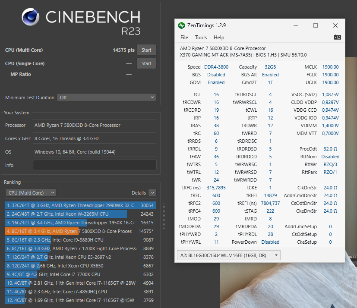Select the Intel Core i9-9880H ranking row
This screenshot has width=357, height=308.
80,240
